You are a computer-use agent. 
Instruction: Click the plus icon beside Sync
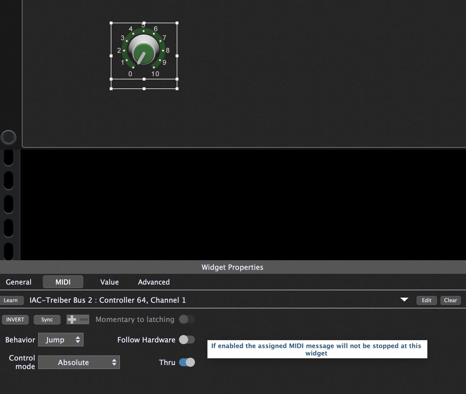[72, 319]
